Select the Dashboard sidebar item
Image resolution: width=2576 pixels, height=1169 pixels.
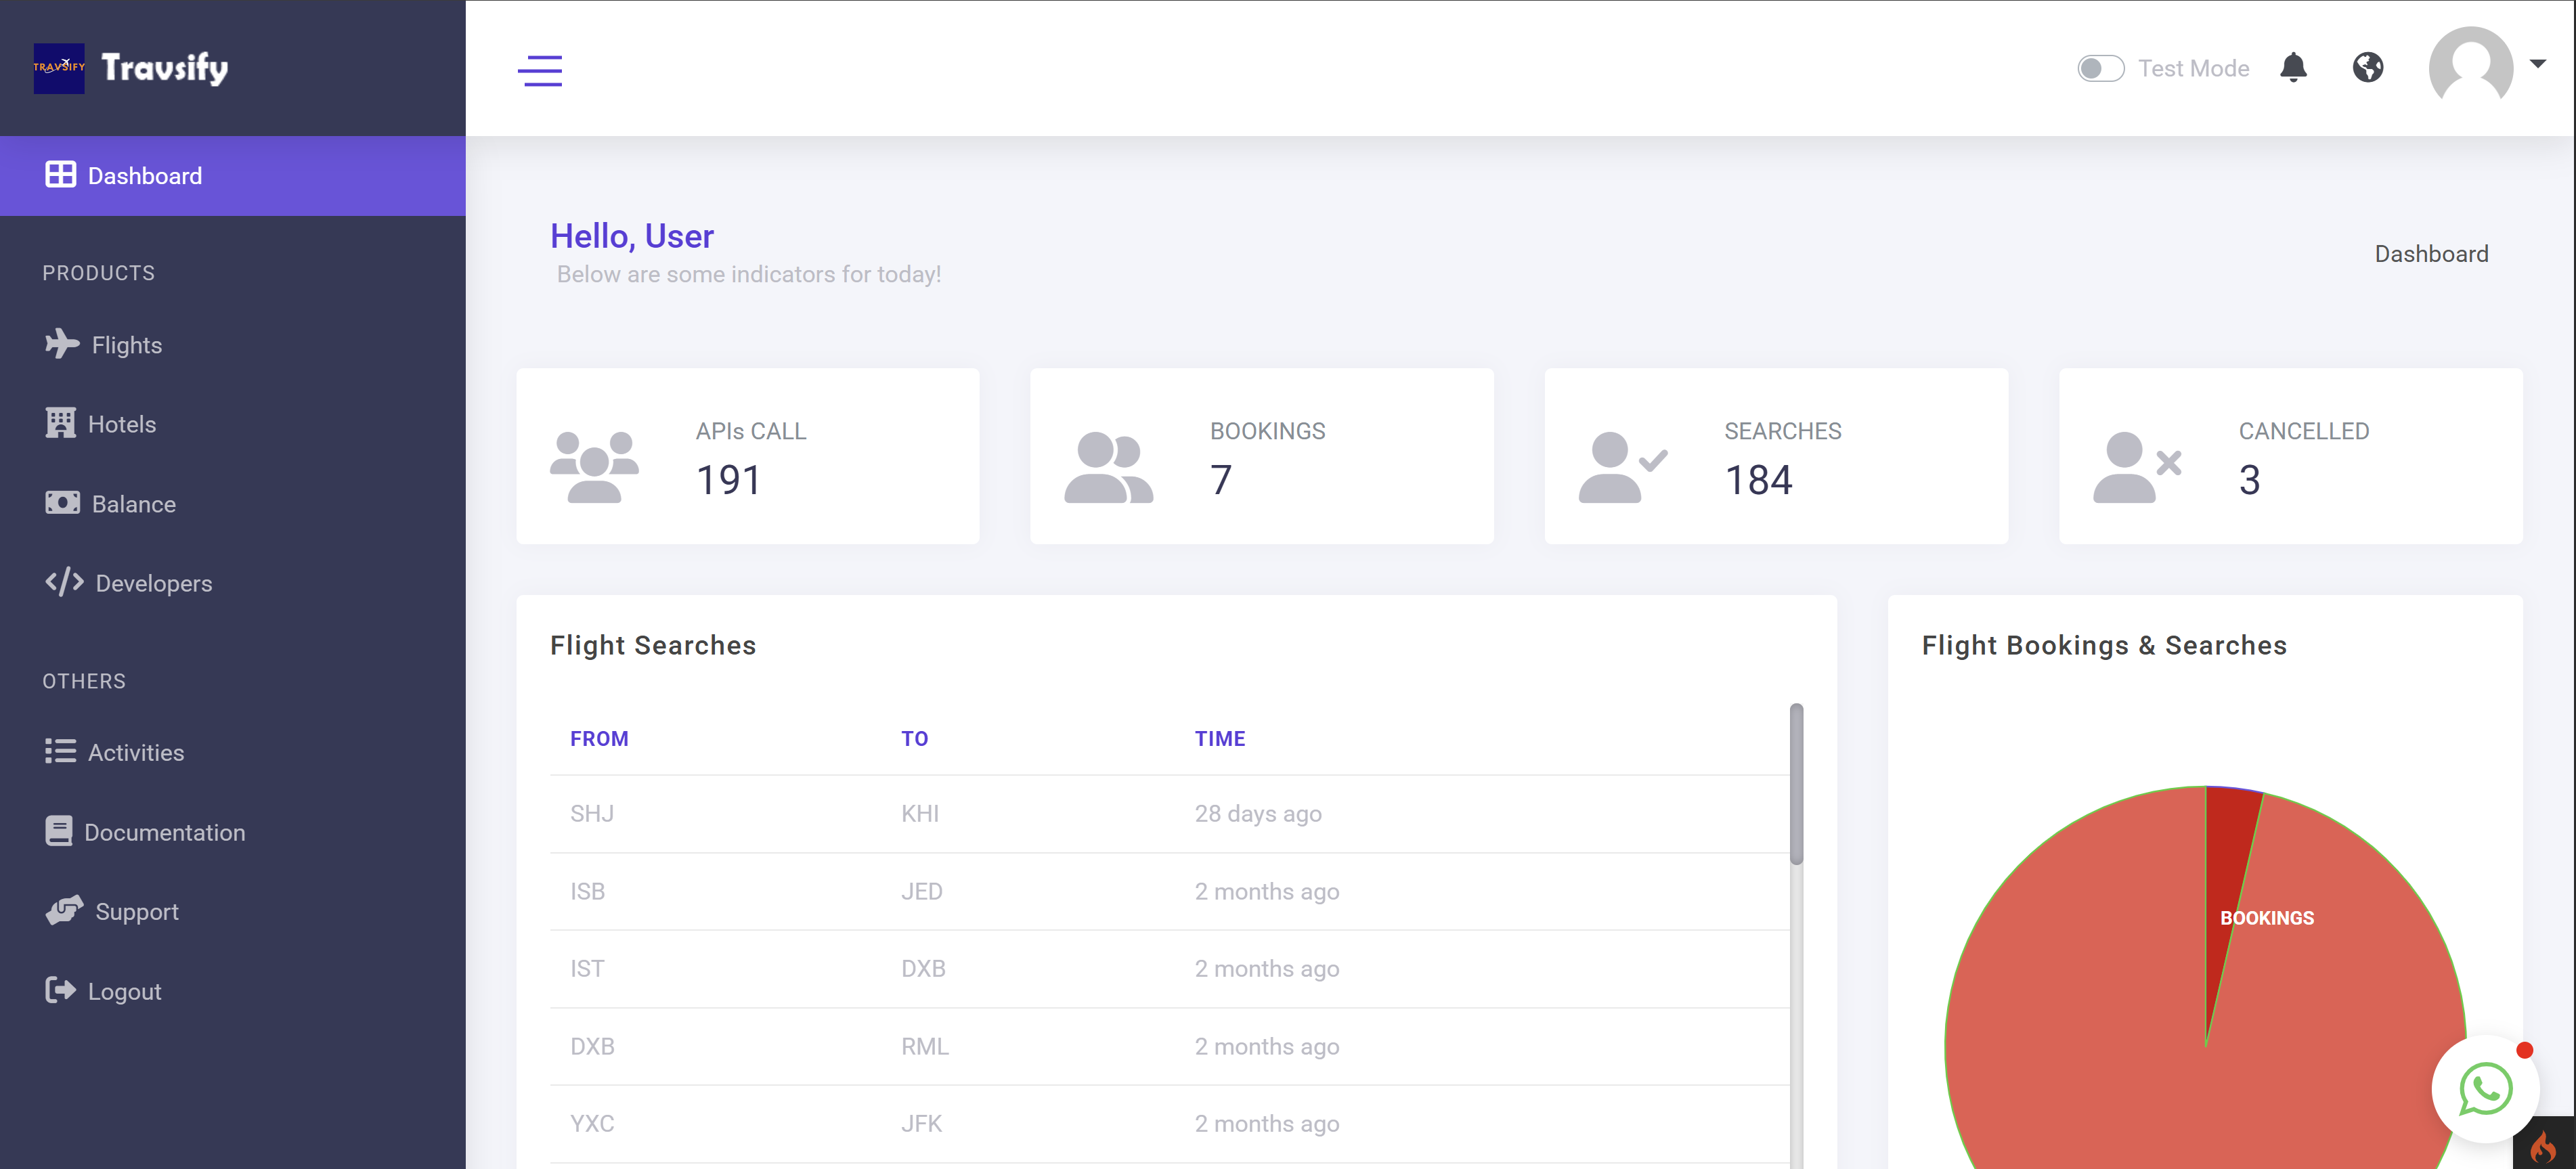[x=144, y=176]
